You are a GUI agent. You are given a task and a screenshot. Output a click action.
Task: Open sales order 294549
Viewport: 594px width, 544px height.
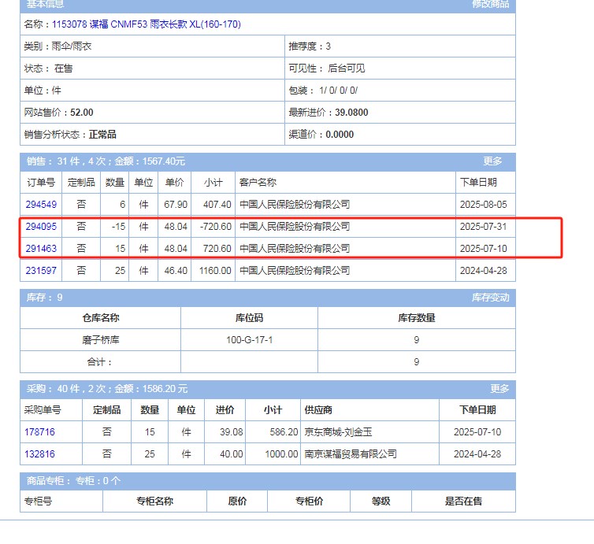tap(41, 205)
